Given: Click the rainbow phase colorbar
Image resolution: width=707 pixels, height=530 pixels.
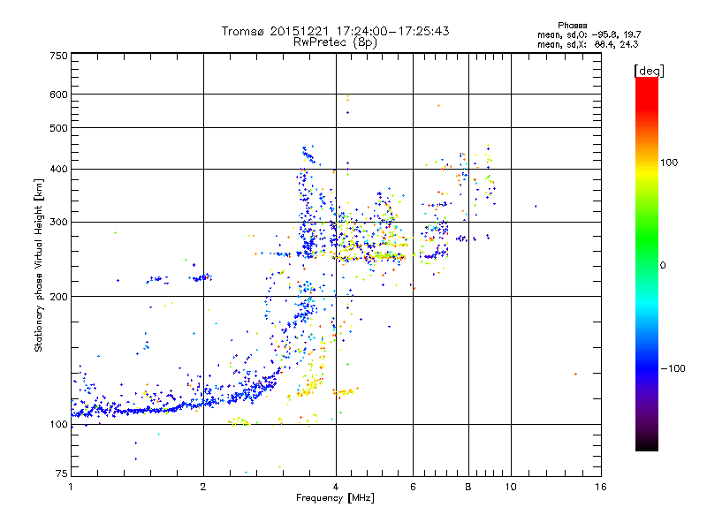Looking at the screenshot, I should point(647,263).
